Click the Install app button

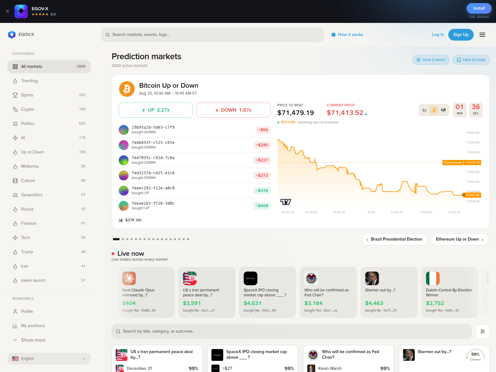tap(479, 8)
